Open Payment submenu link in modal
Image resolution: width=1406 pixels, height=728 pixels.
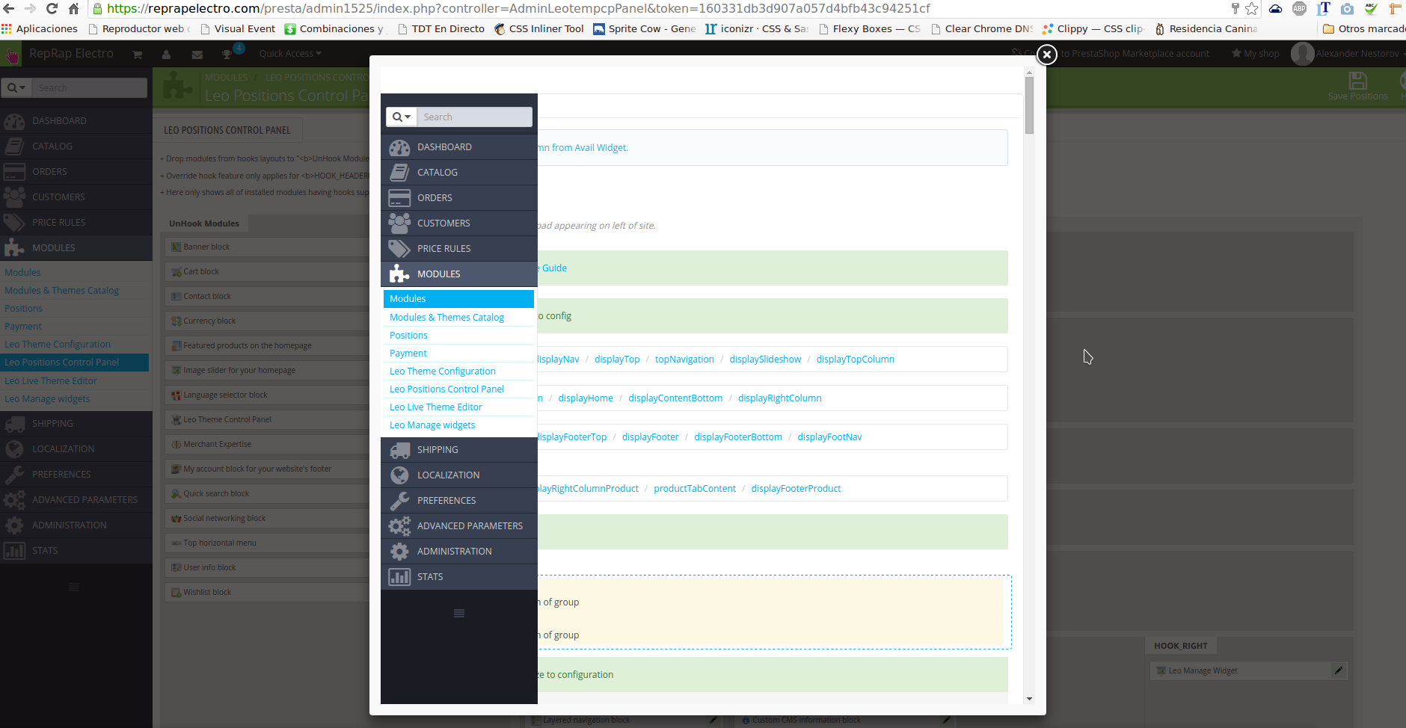[408, 354]
